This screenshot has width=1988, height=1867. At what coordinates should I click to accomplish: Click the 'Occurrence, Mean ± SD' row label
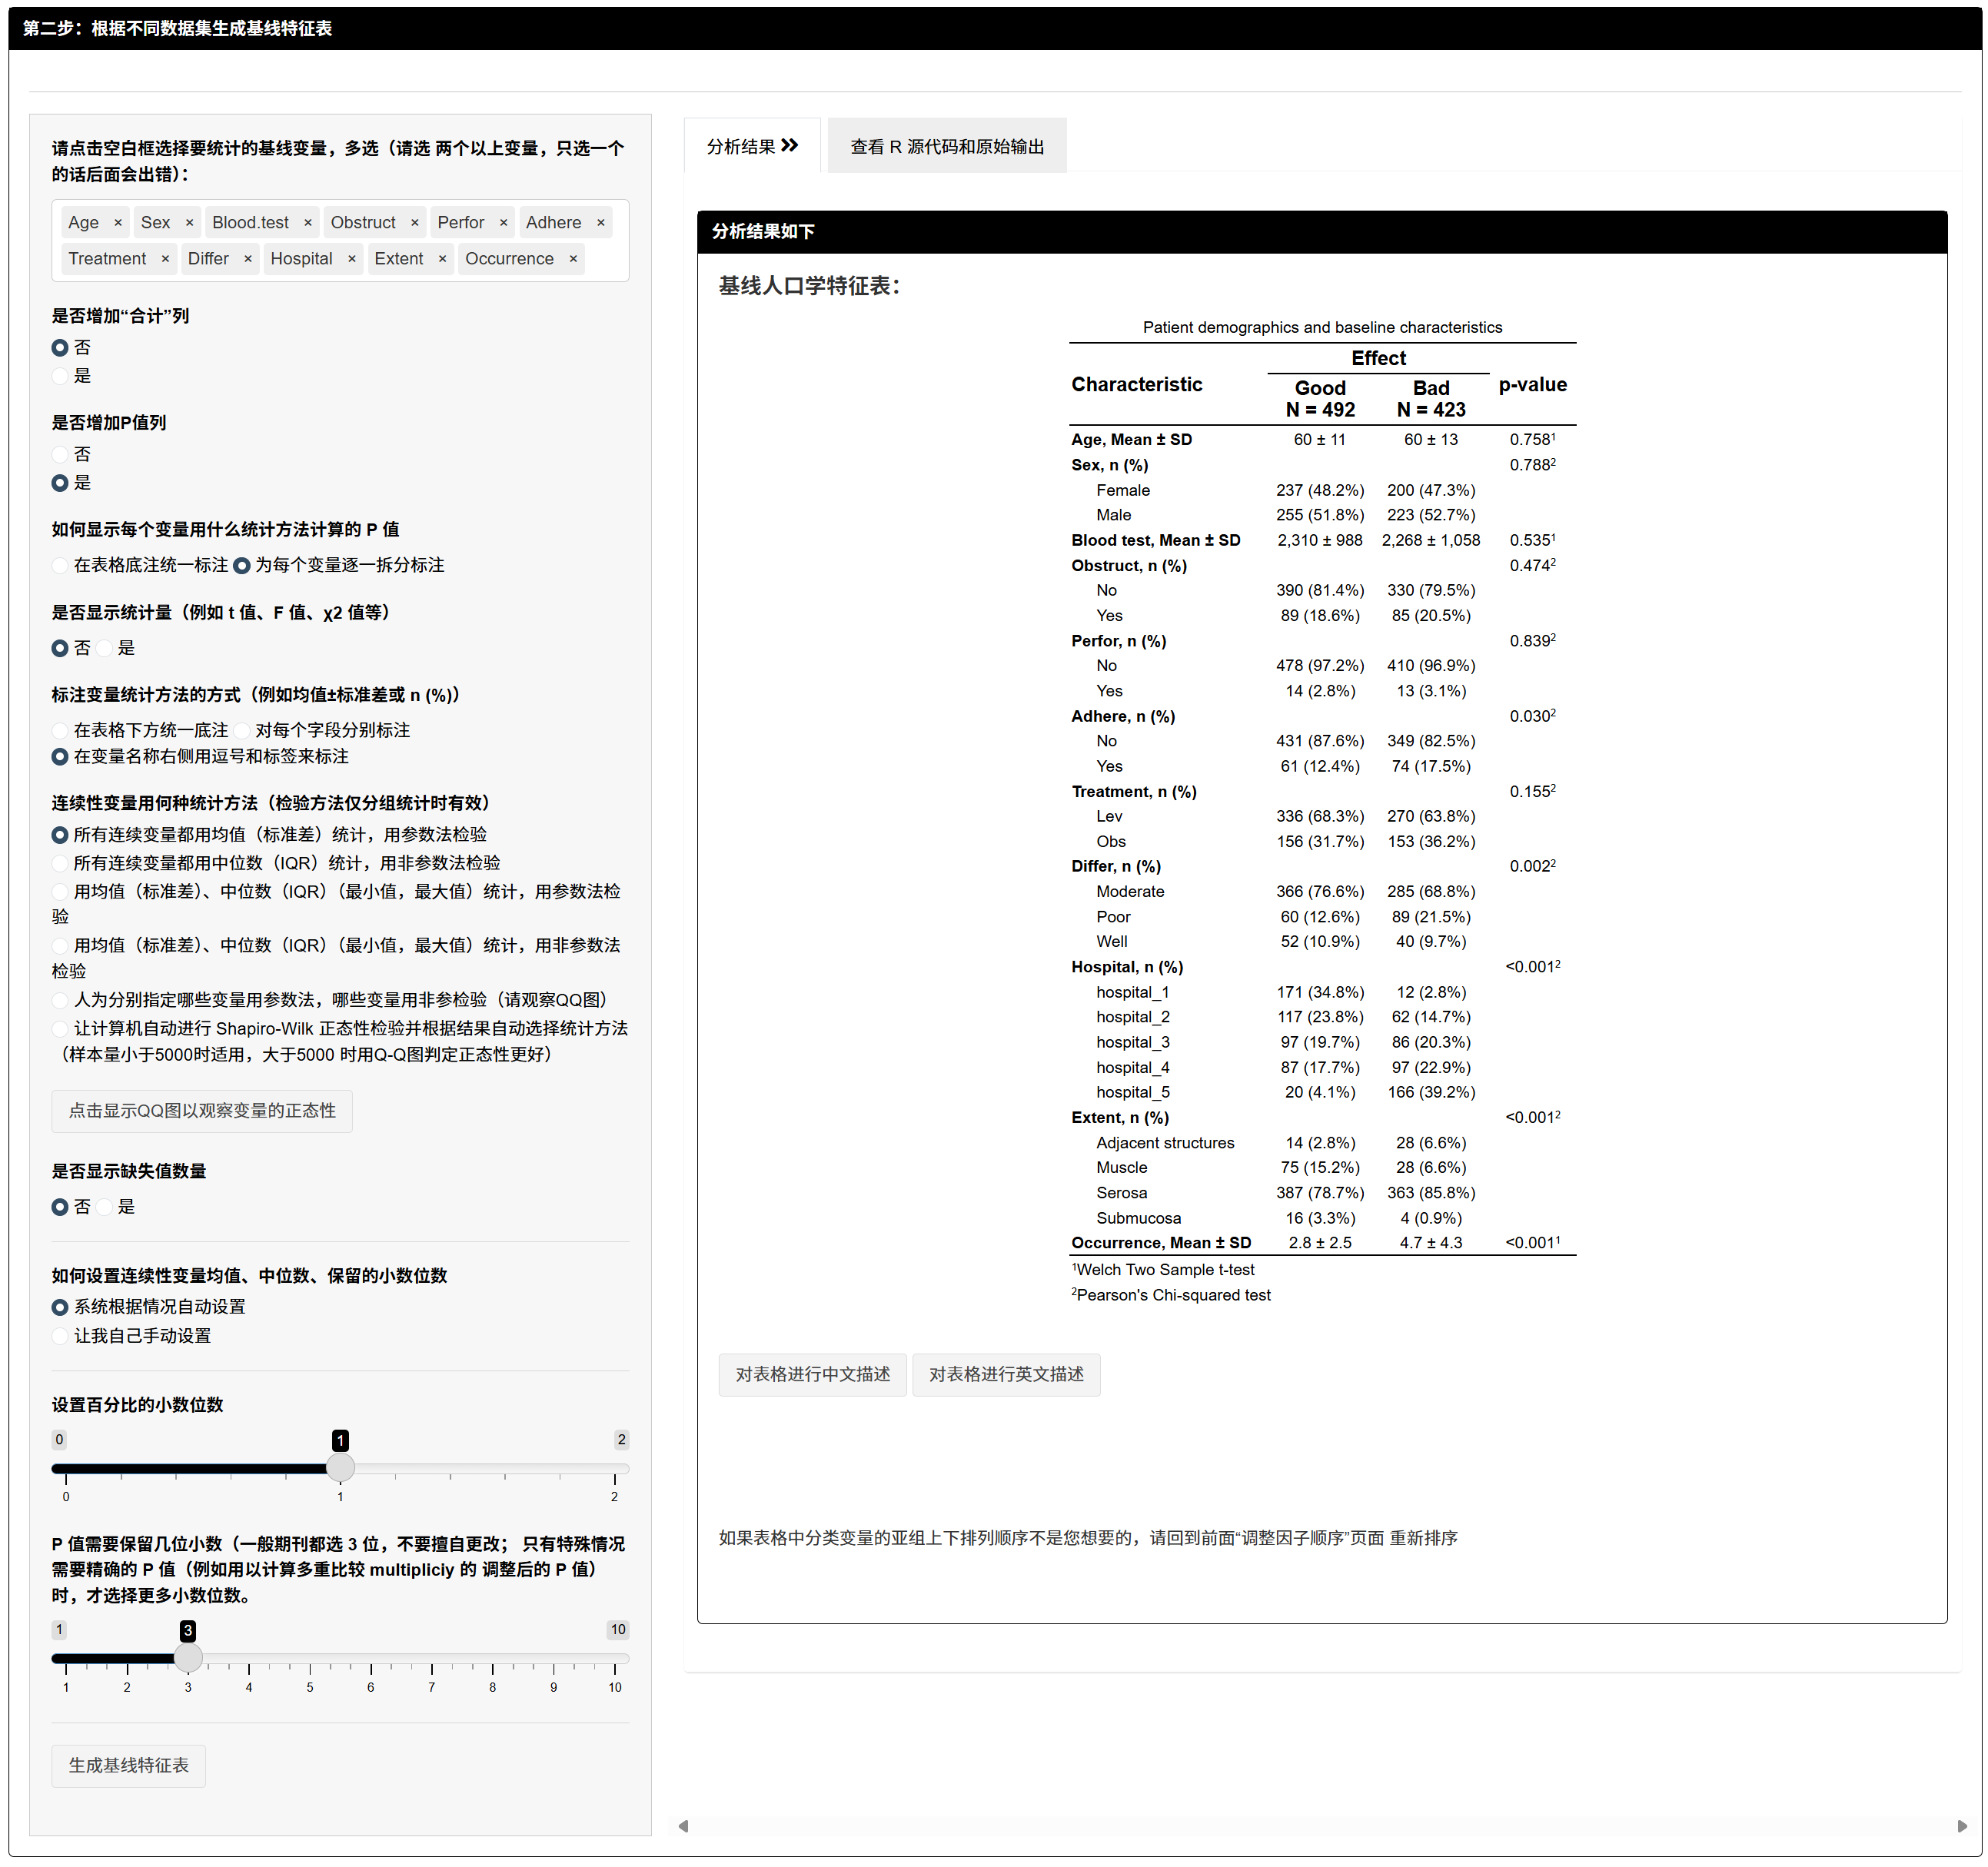tap(1161, 1243)
